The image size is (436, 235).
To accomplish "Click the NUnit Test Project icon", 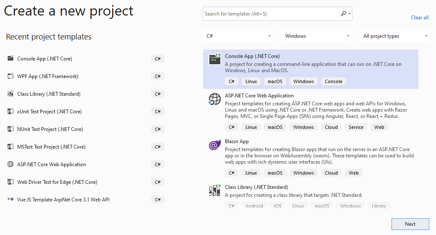I will tap(10, 129).
